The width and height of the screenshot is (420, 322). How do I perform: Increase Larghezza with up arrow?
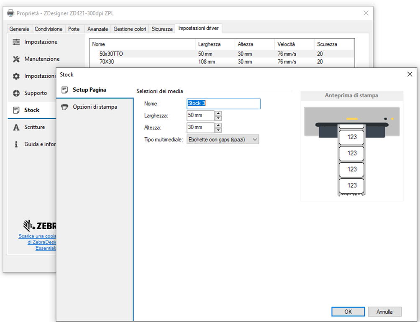tap(218, 113)
